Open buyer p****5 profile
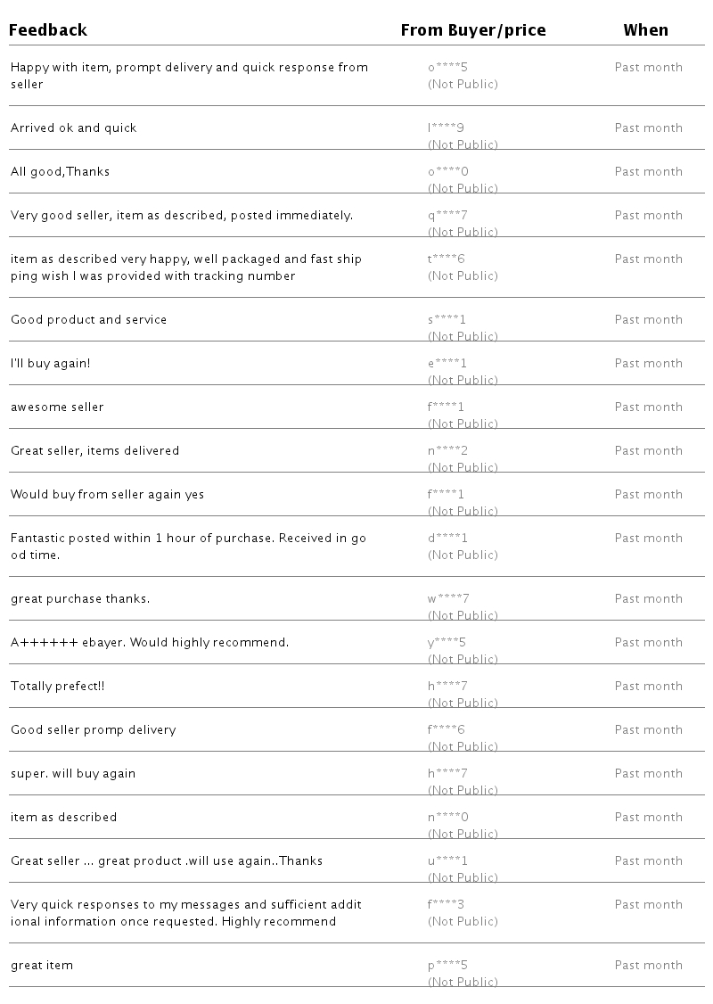This screenshot has height=1004, width=713. (447, 965)
